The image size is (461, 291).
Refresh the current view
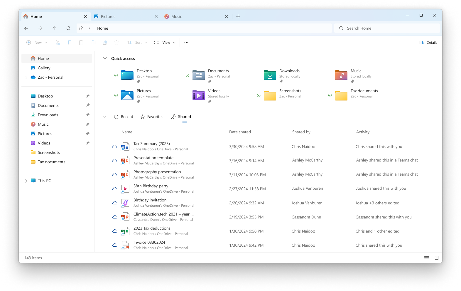(68, 28)
